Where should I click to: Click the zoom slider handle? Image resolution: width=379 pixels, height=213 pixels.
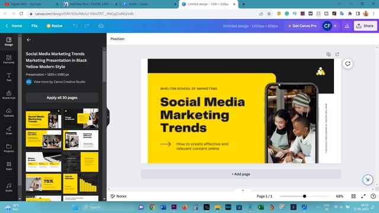(x=304, y=196)
